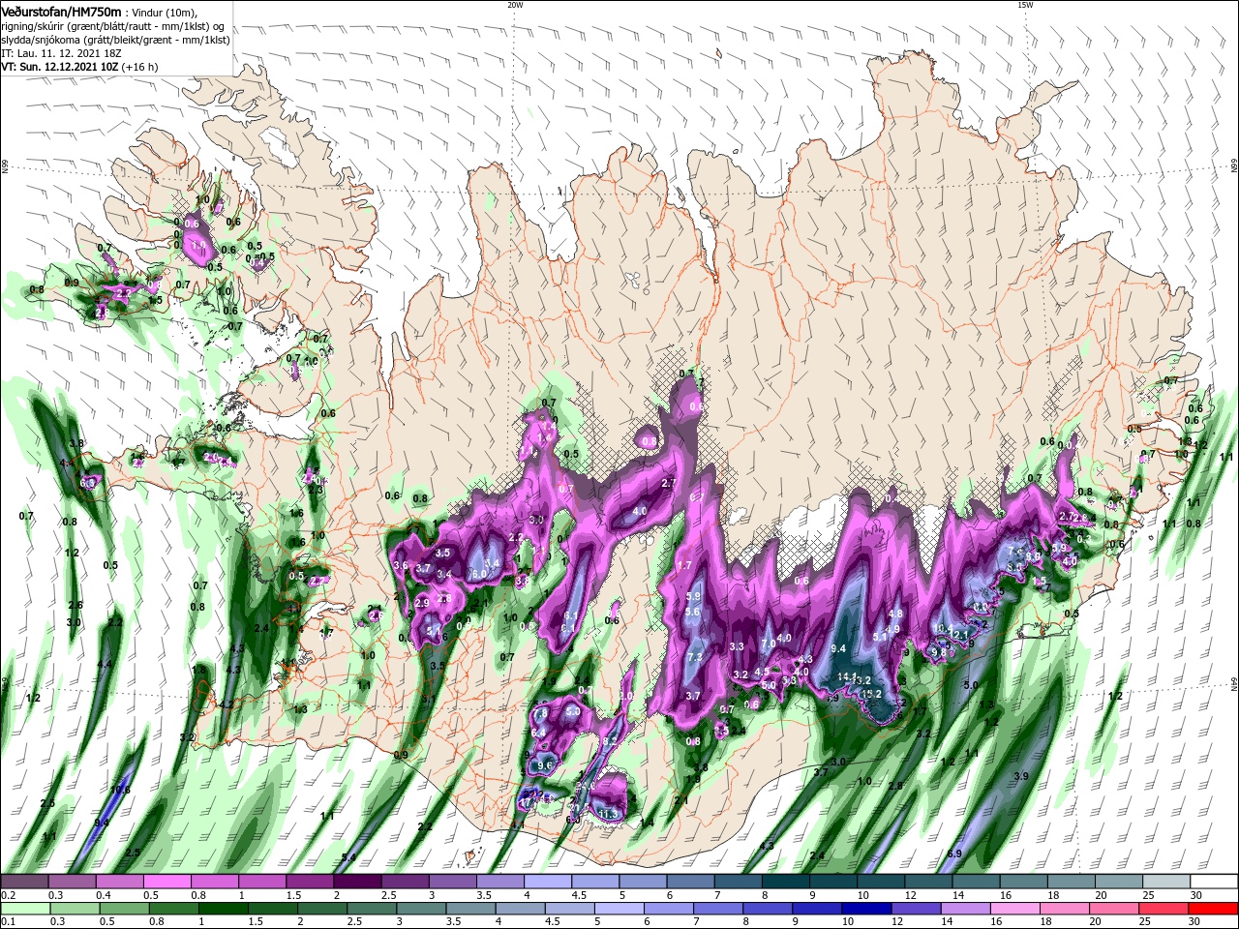The image size is (1239, 929).
Task: Click the 7.3 precipitation value on map
Action: (694, 657)
